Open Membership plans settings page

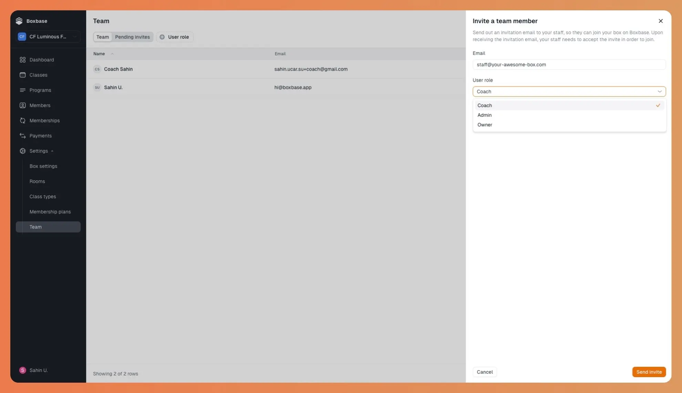[50, 212]
